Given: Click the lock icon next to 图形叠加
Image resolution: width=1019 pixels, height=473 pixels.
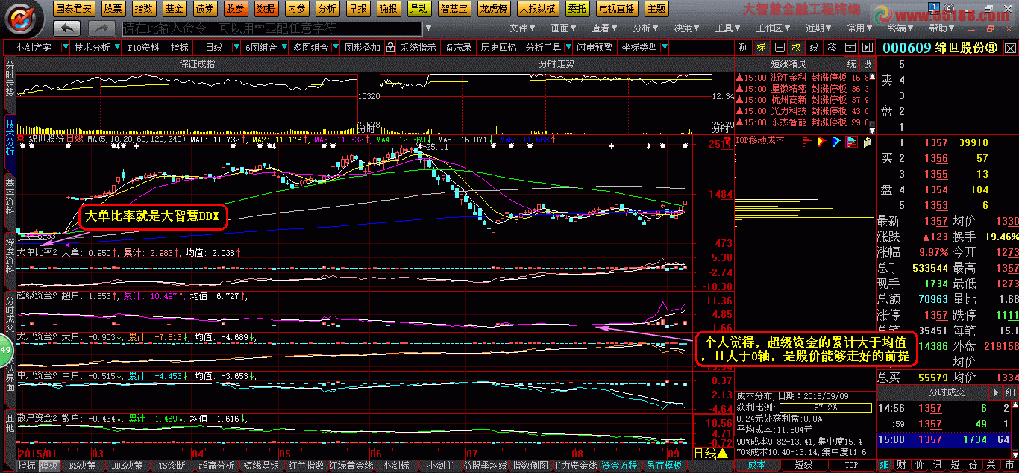Looking at the screenshot, I should point(389,47).
